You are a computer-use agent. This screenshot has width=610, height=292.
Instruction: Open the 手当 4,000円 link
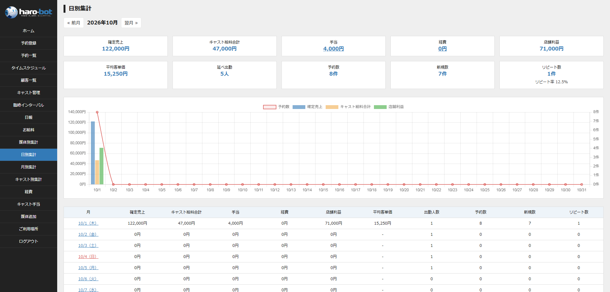[x=333, y=49]
